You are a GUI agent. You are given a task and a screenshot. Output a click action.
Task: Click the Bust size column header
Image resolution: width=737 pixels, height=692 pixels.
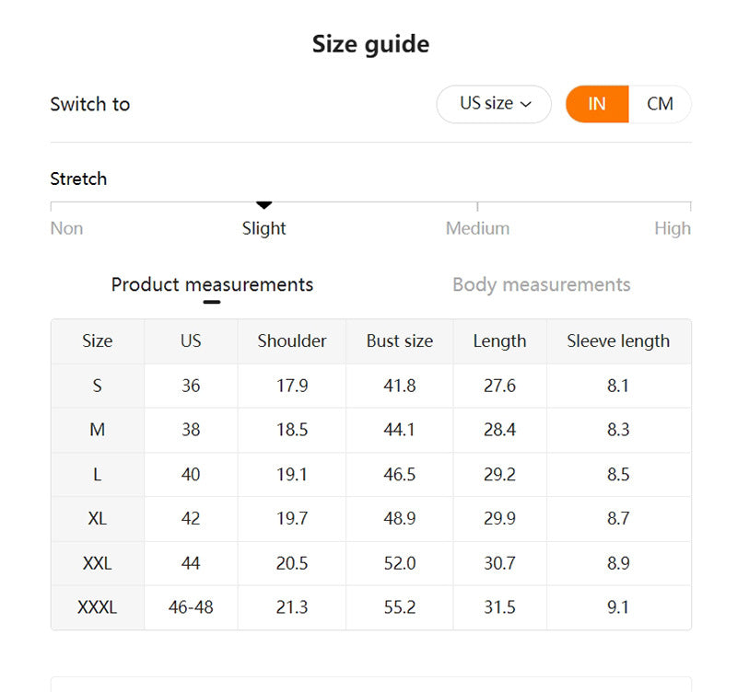click(x=399, y=341)
